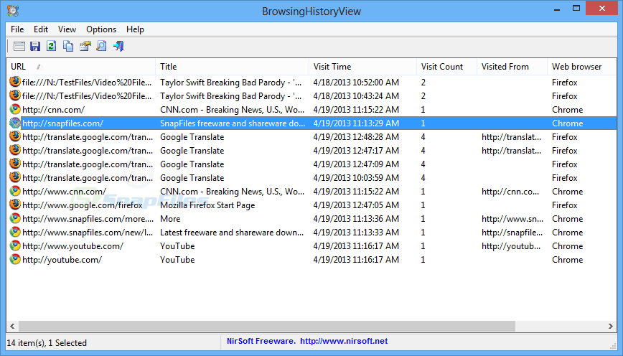Open the Edit menu
Image resolution: width=623 pixels, height=356 pixels.
click(41, 29)
